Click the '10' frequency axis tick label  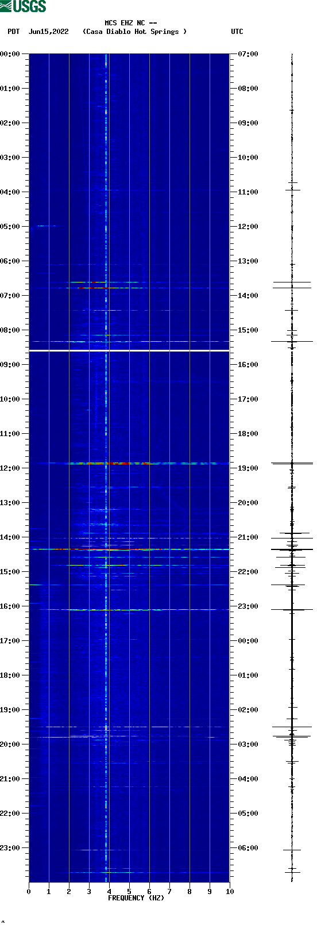tap(230, 892)
